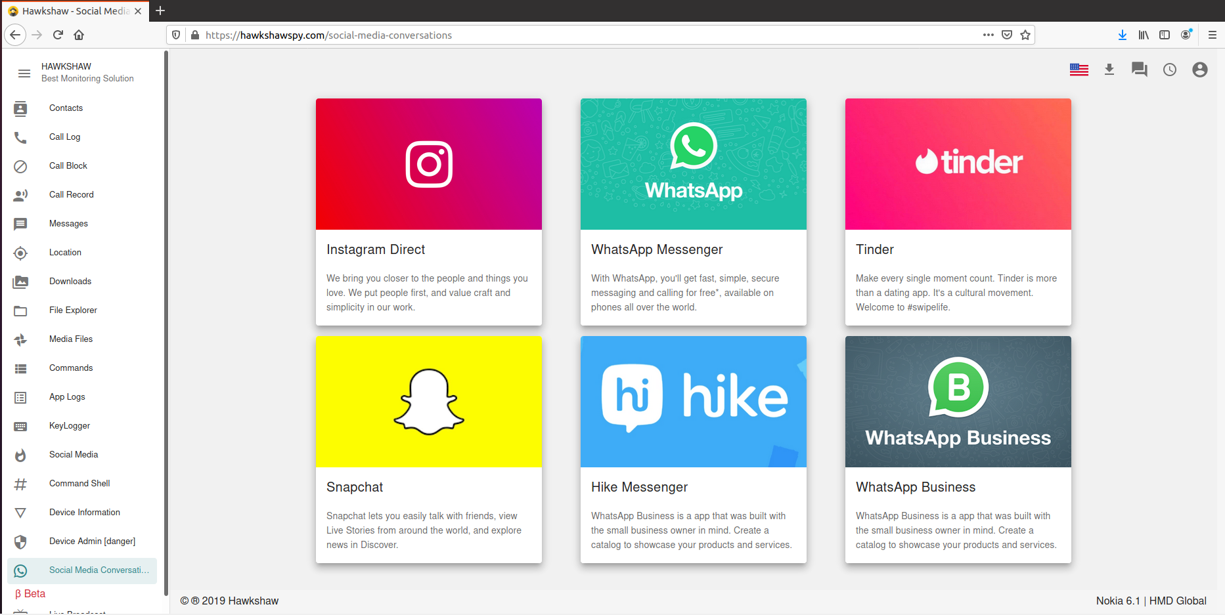The height and width of the screenshot is (615, 1225).
Task: Click the sidebar vertical scrollbar
Action: coord(166,322)
